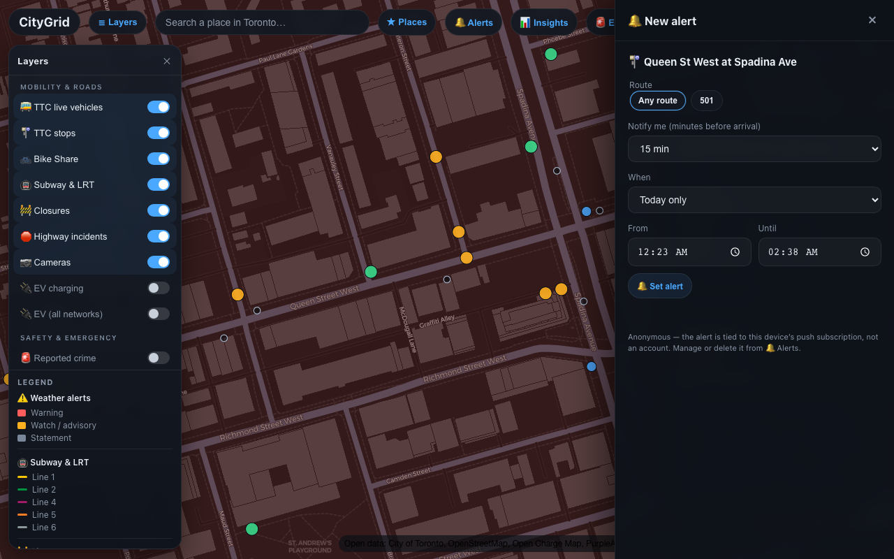Open the Notify me 15 min dropdown

click(754, 149)
